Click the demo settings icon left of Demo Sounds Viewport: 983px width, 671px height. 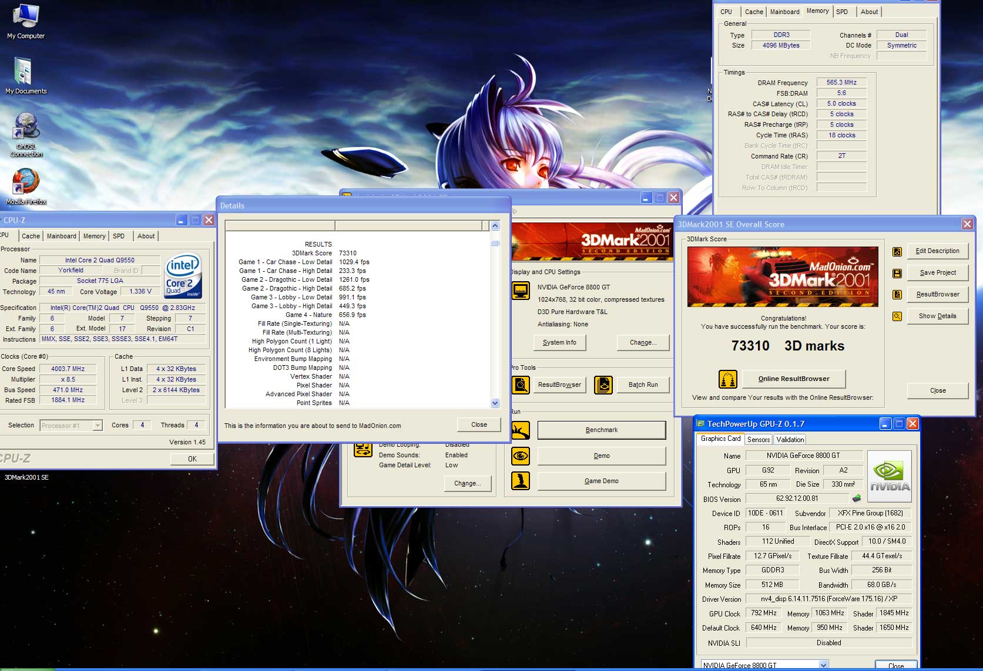tap(363, 450)
